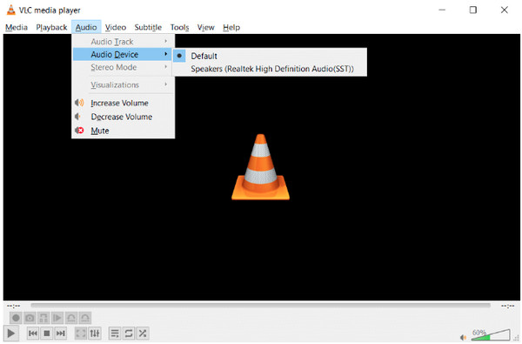Close the VLC media player window

point(505,10)
